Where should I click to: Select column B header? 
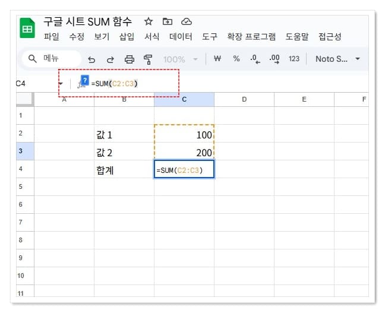pos(124,99)
